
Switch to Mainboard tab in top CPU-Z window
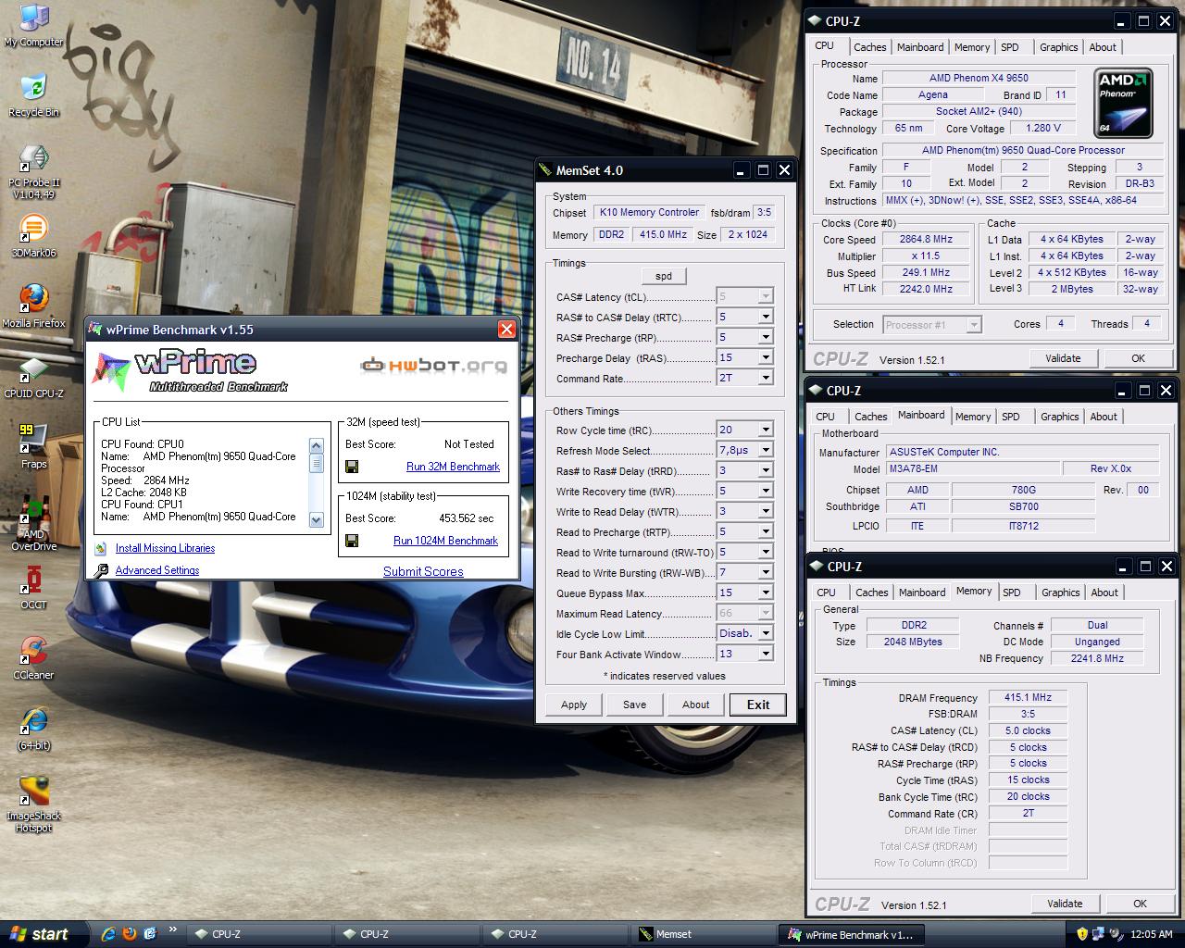click(x=920, y=47)
